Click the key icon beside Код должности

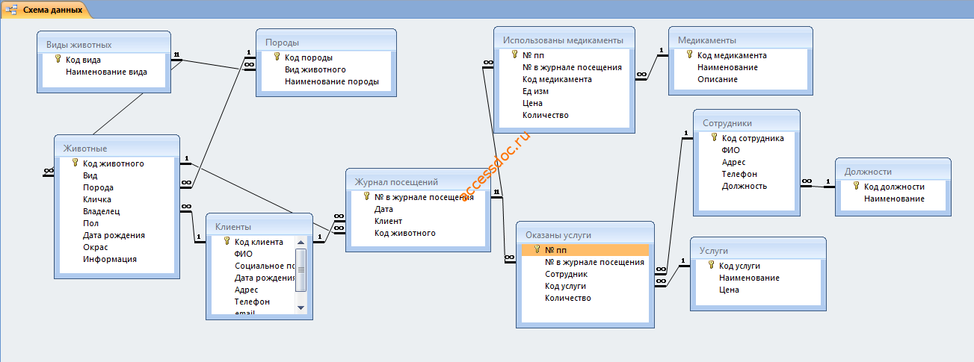click(x=856, y=186)
